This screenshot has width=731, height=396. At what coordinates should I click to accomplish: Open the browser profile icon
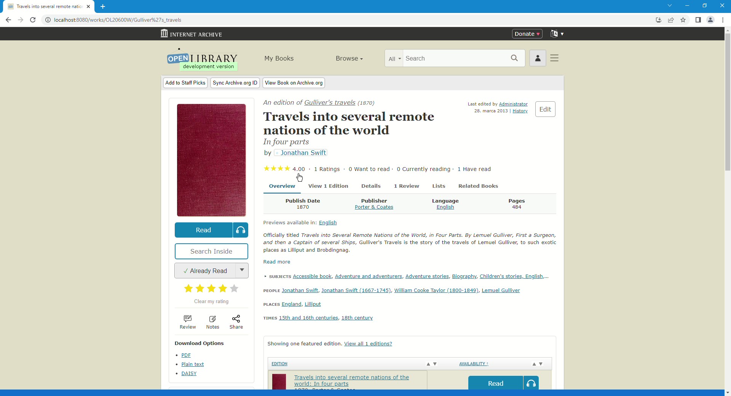point(710,20)
